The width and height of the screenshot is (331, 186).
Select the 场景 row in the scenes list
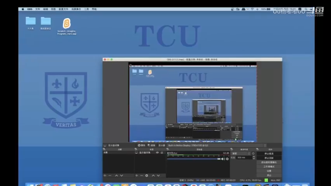point(118,153)
